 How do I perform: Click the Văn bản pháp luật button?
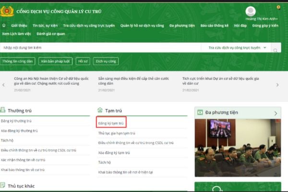[55, 61]
